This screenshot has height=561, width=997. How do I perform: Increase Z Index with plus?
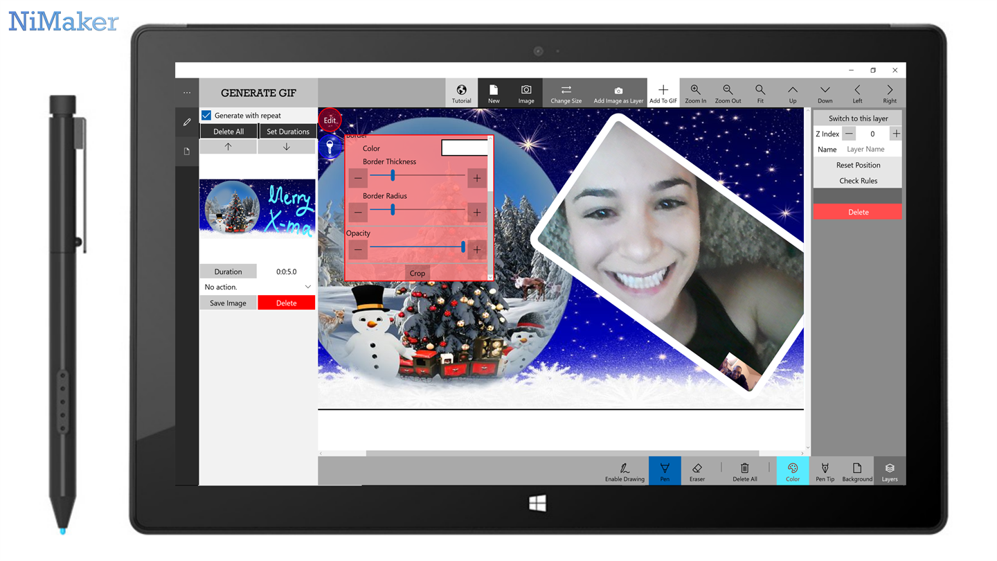pyautogui.click(x=896, y=134)
